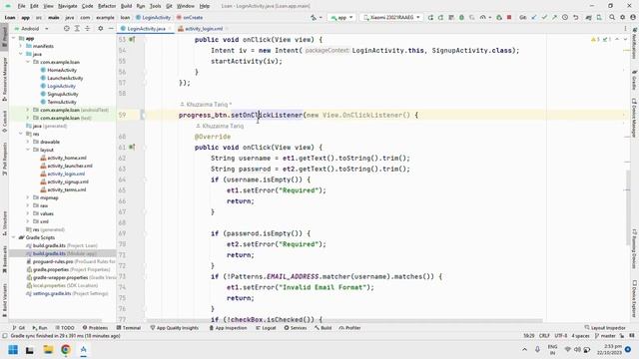
Task: Click the account avatar icon in toolbar
Action: click(632, 18)
